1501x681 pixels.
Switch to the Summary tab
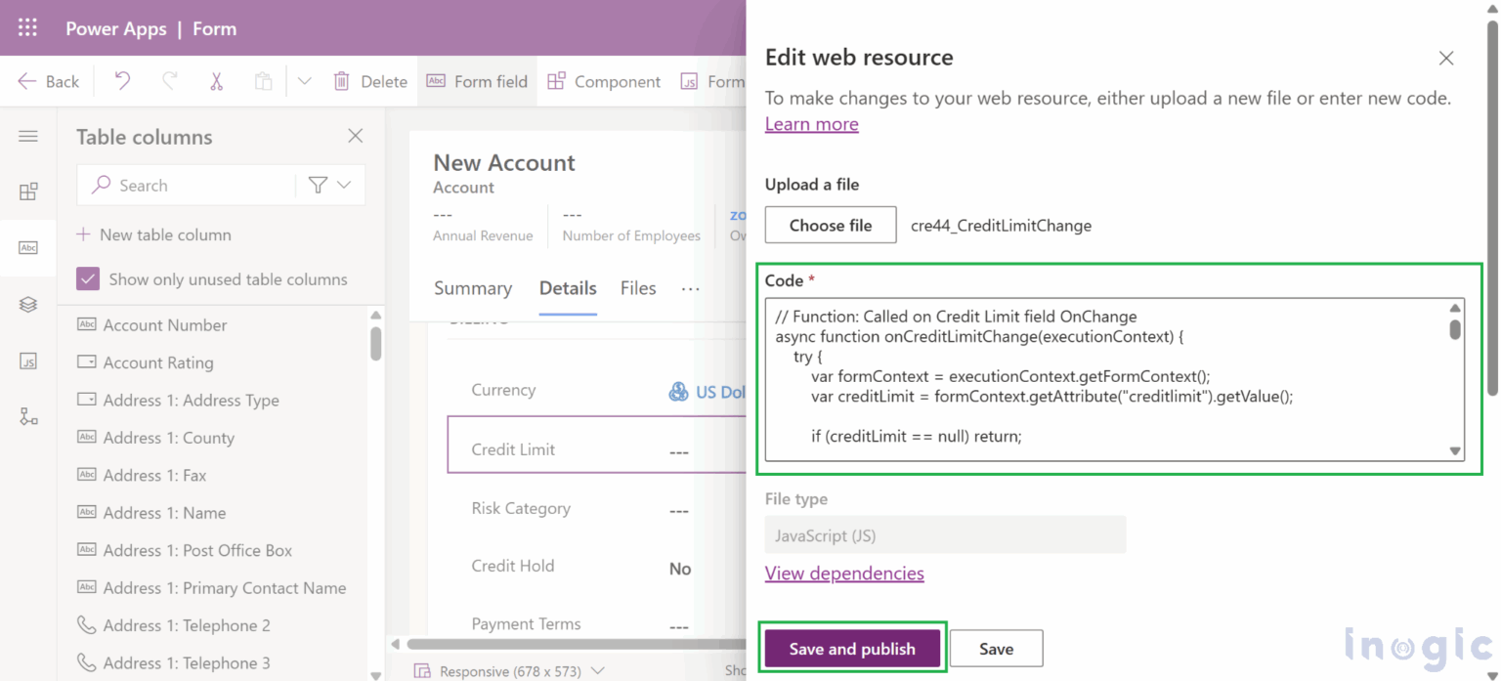tap(473, 288)
